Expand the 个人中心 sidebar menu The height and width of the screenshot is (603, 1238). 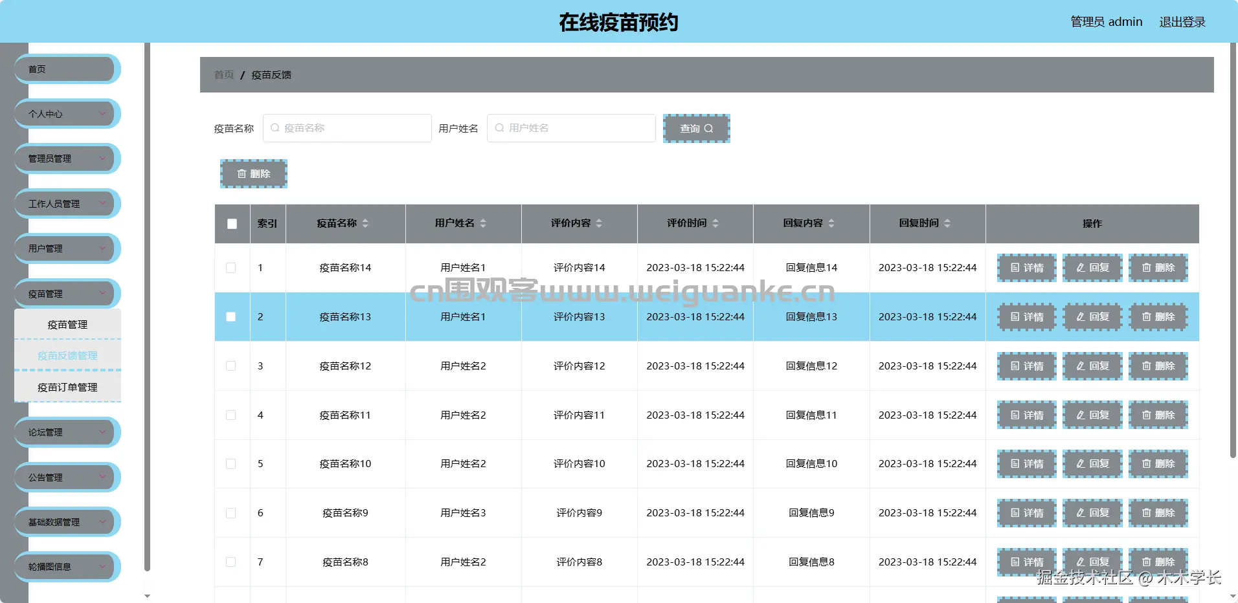[66, 113]
